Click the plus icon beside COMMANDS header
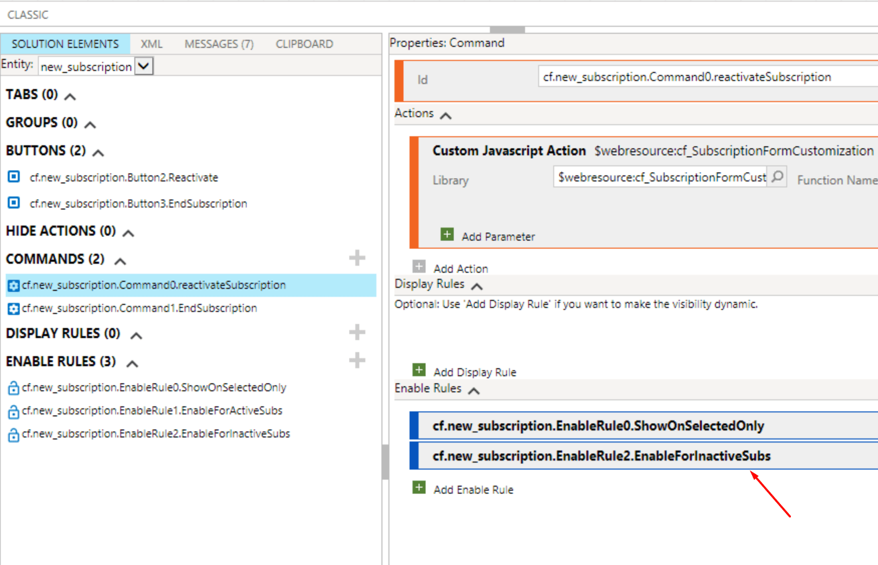The width and height of the screenshot is (878, 565). pos(357,258)
